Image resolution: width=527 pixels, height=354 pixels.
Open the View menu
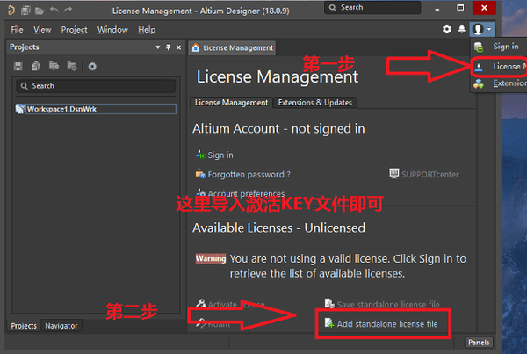click(x=42, y=30)
